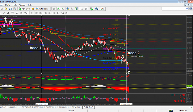
Task: Switch to Line Chart display
Action: point(63,9)
